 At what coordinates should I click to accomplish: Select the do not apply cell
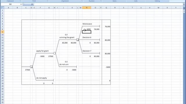(x=42, y=78)
